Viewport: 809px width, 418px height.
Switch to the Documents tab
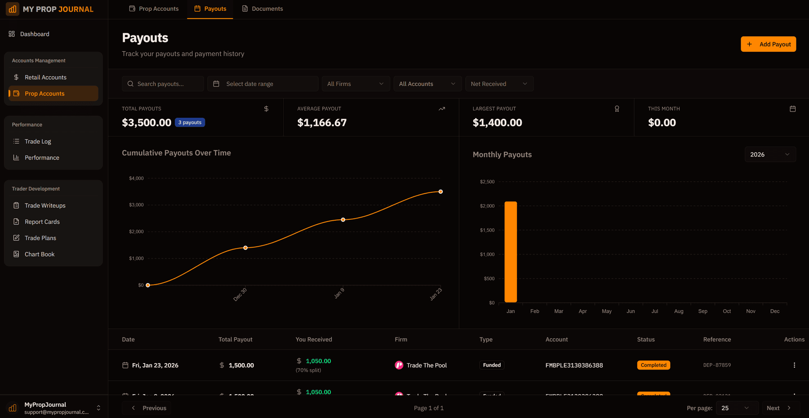[x=262, y=9]
